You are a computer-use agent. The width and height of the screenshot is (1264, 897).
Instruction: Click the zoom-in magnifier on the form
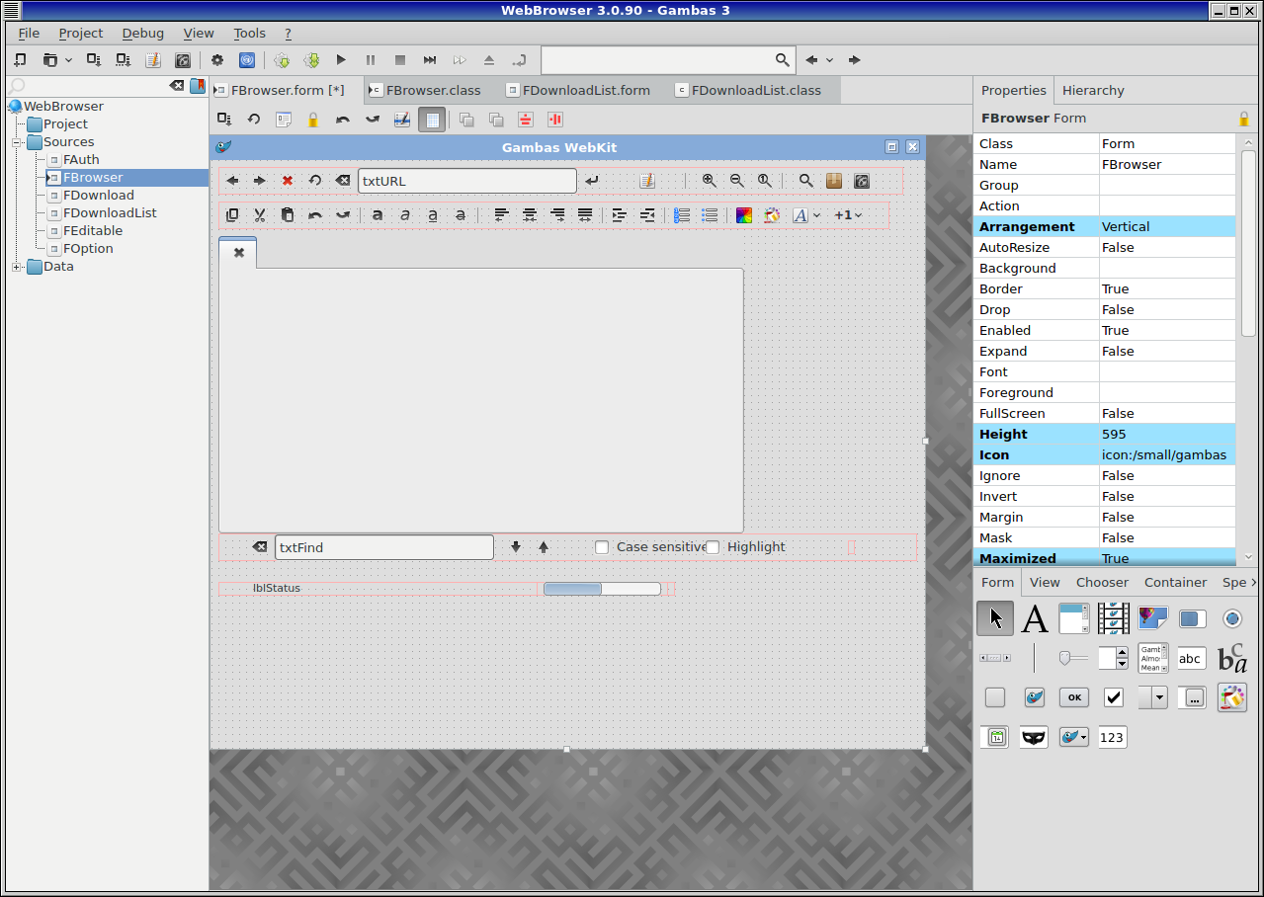pyautogui.click(x=709, y=181)
